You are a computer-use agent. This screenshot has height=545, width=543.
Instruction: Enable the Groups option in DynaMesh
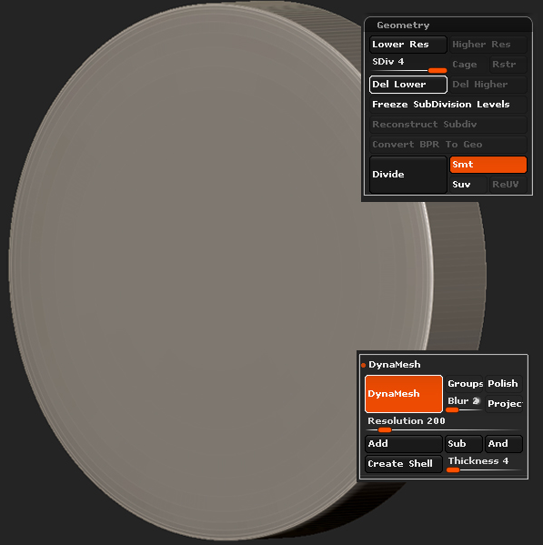click(x=464, y=384)
